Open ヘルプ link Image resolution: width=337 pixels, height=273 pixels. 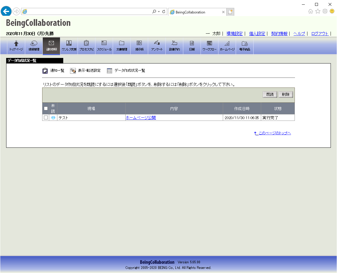(x=299, y=34)
